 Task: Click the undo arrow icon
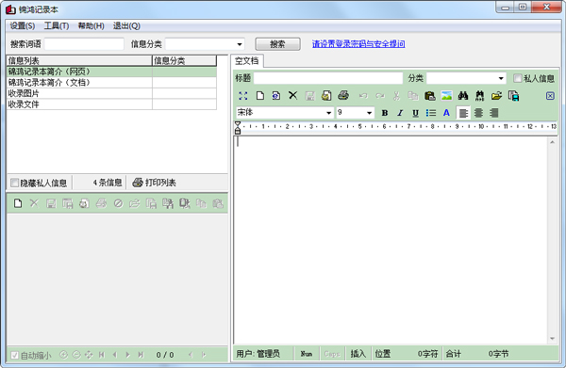[x=363, y=96]
